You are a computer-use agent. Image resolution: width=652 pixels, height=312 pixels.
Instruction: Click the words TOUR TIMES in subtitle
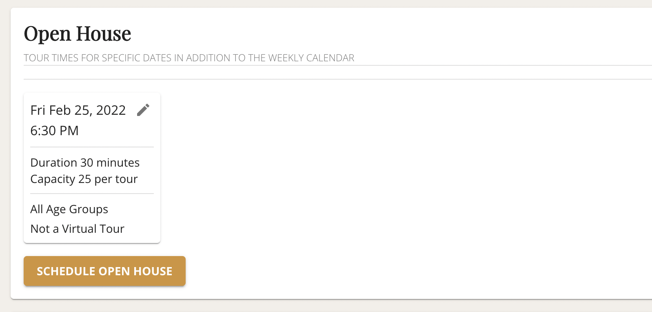[51, 58]
